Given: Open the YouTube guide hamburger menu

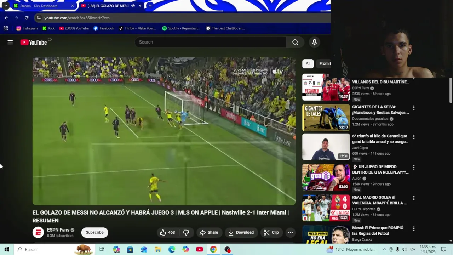Looking at the screenshot, I should pyautogui.click(x=10, y=42).
